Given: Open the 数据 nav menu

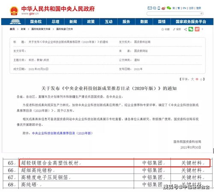Looking at the screenshot, I should click(144, 22).
